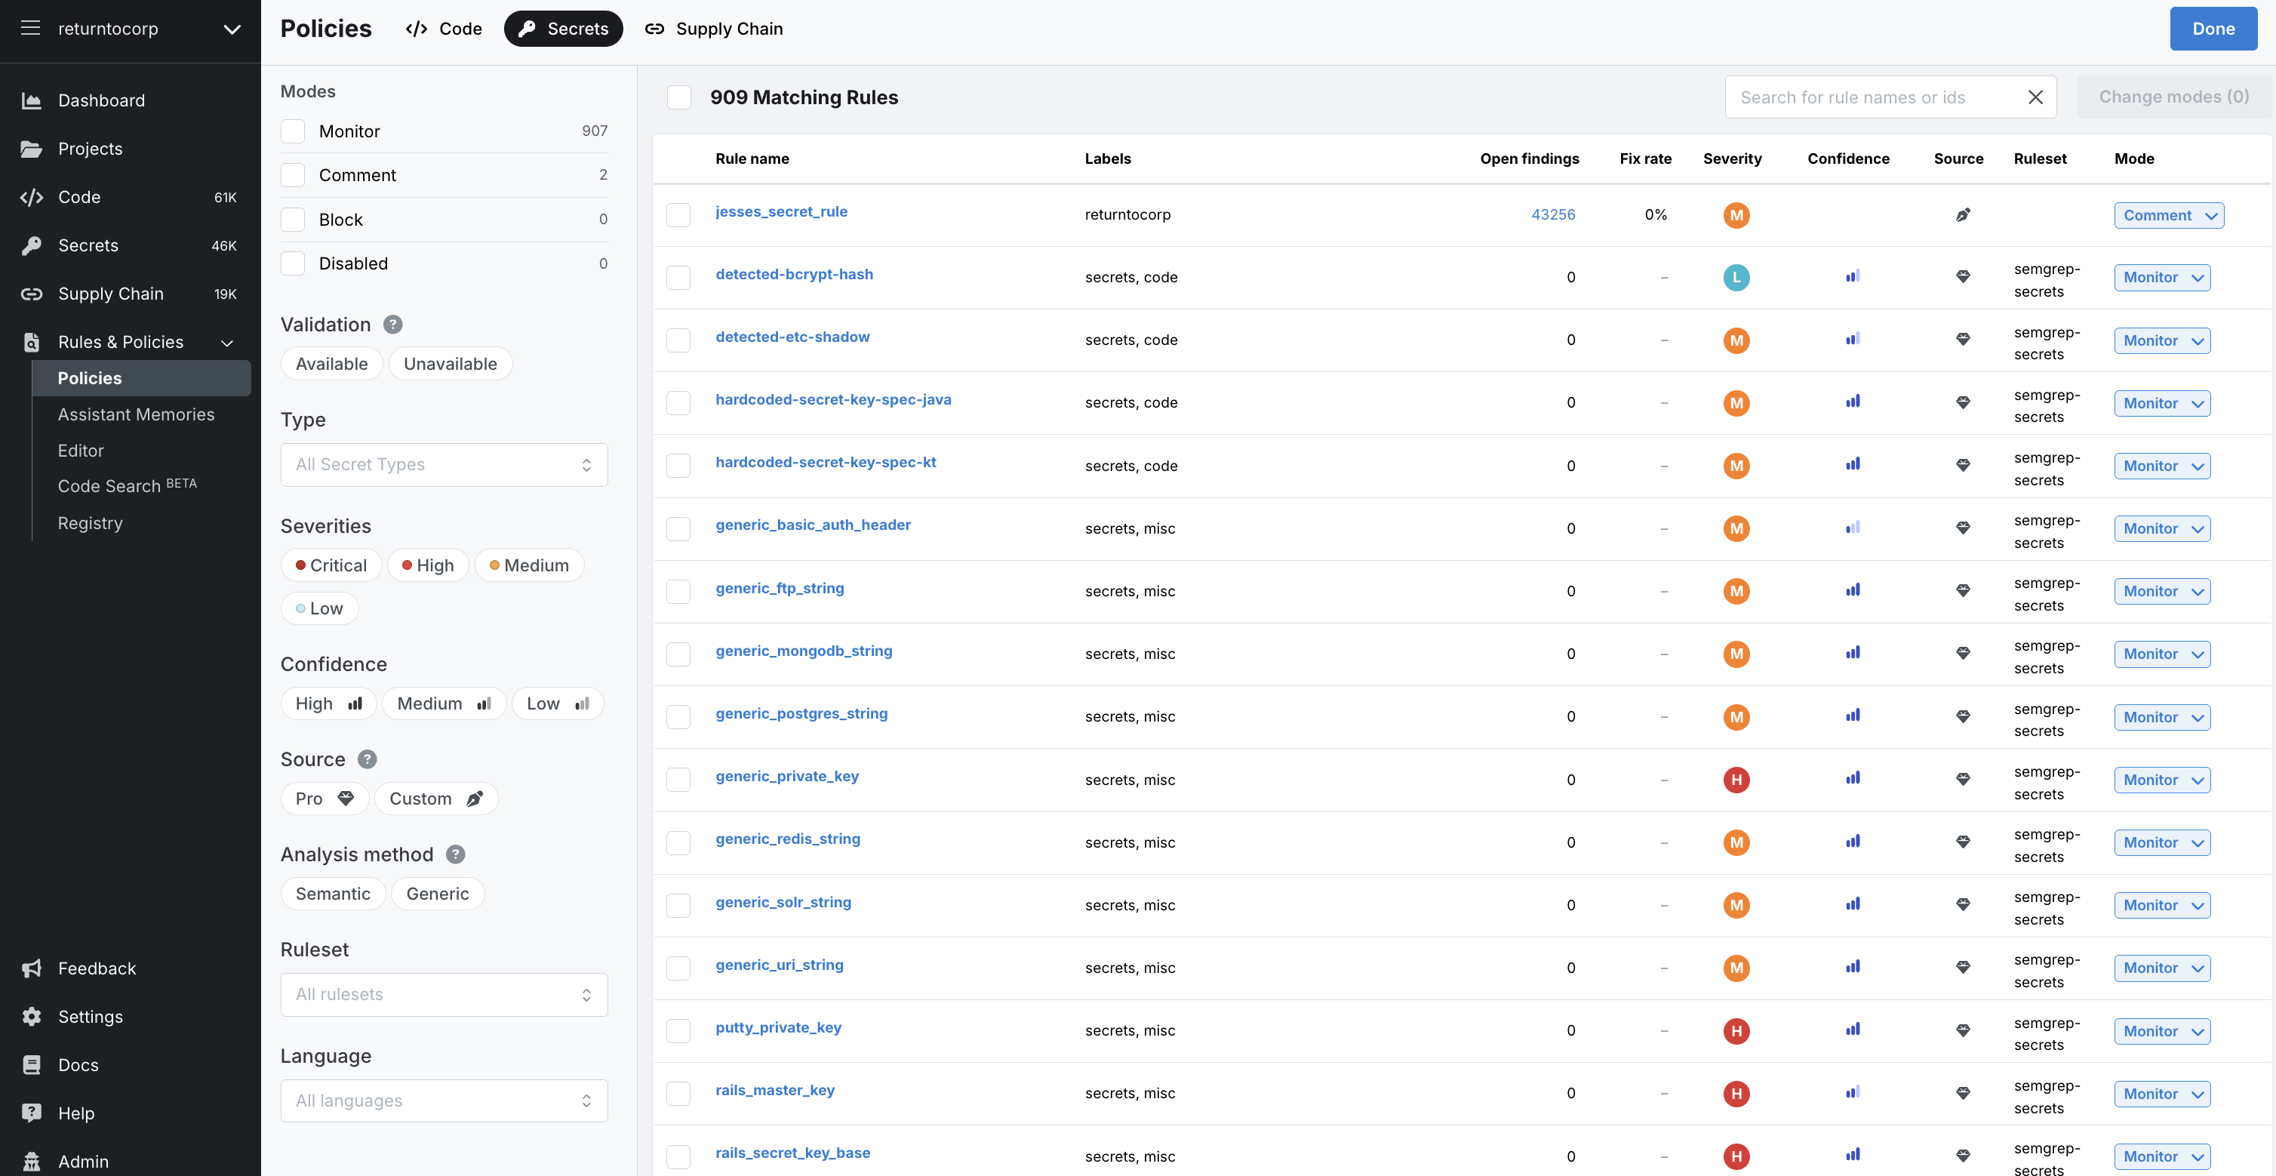Check the select-all checkbox above the rules table

[x=678, y=97]
